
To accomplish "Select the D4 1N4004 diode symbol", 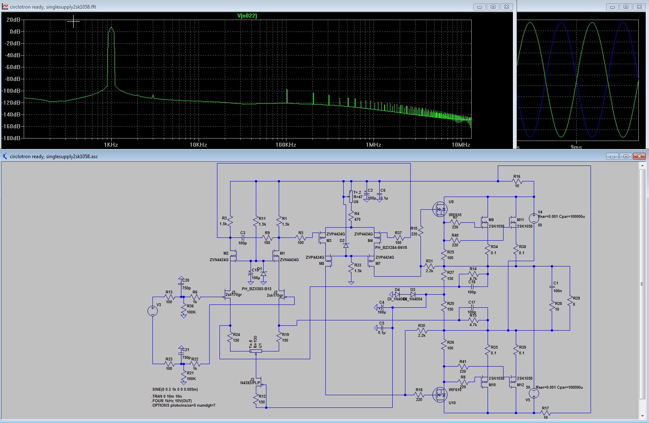I will [x=396, y=294].
